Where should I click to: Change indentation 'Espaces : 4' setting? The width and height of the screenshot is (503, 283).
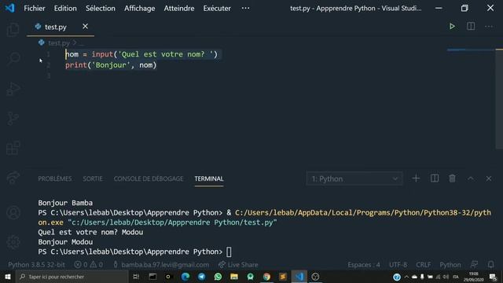click(364, 265)
